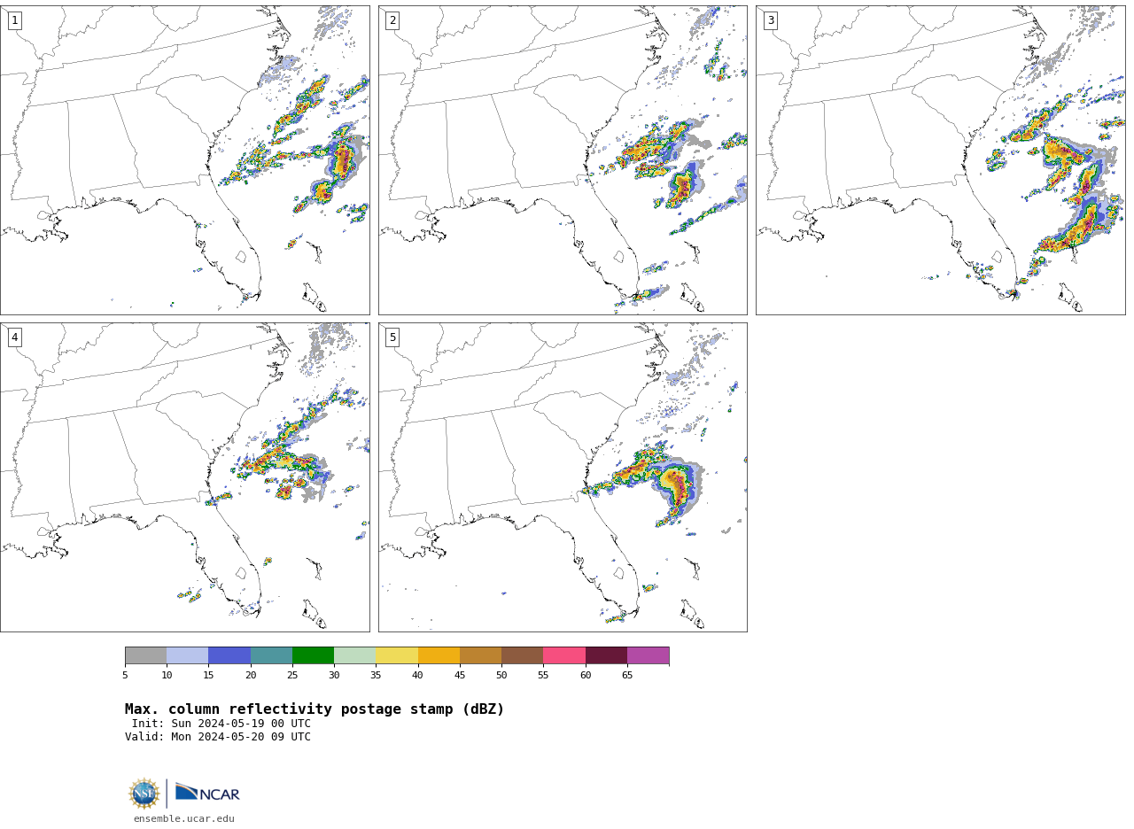Viewport: 1134px width, 829px height.
Task: Click the brown 50-55 dBZ swatch
Action: click(x=522, y=655)
